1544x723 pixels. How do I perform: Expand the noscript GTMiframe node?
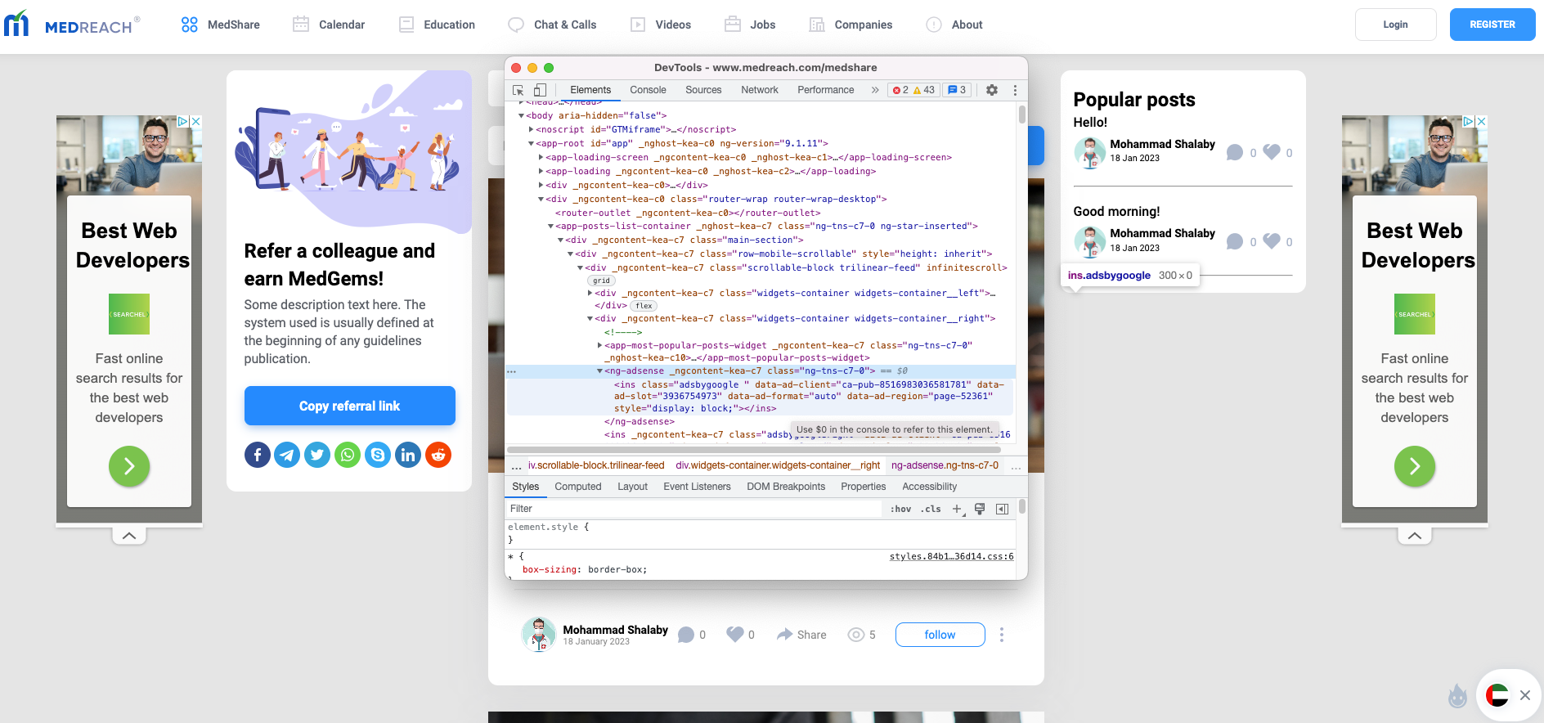532,129
